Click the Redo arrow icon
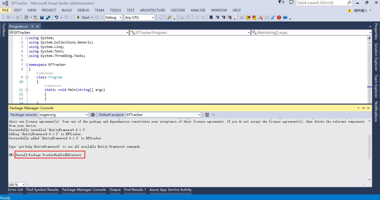 tap(66, 17)
